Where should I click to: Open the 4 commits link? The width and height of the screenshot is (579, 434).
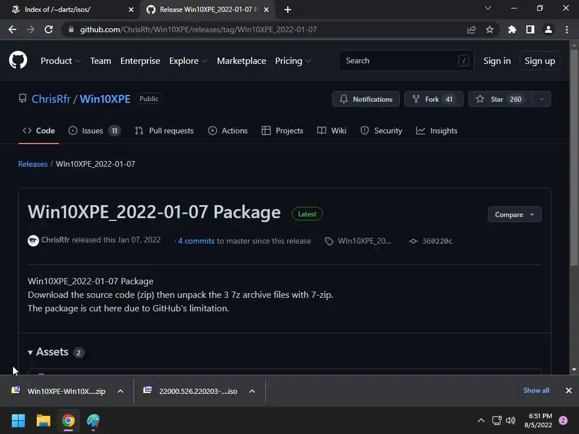pyautogui.click(x=196, y=241)
